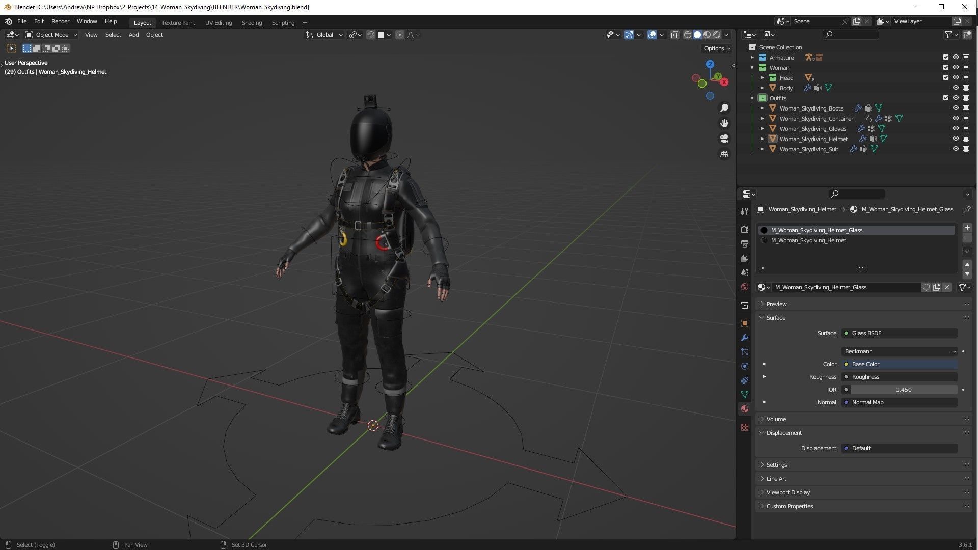978x550 pixels.
Task: Toggle Woman collection exclude checkbox
Action: pos(946,68)
